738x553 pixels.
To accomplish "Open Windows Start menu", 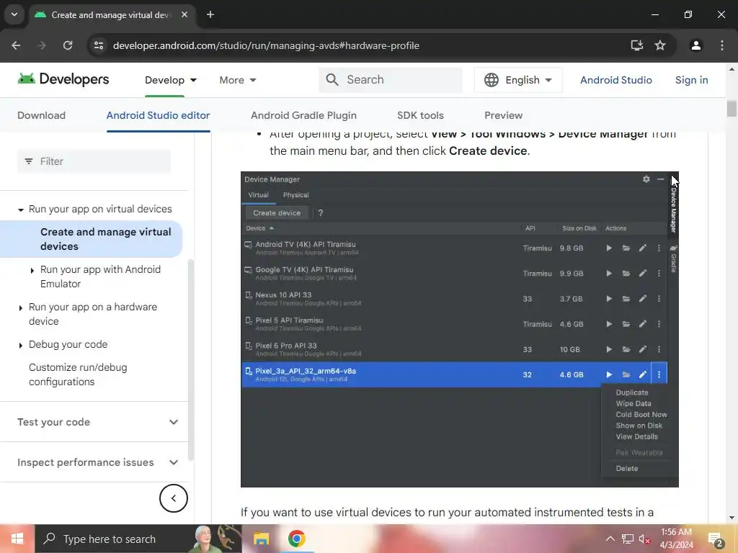I will point(17,539).
